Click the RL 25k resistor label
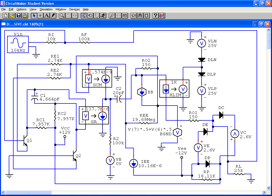The image size is (272, 196). point(239,168)
